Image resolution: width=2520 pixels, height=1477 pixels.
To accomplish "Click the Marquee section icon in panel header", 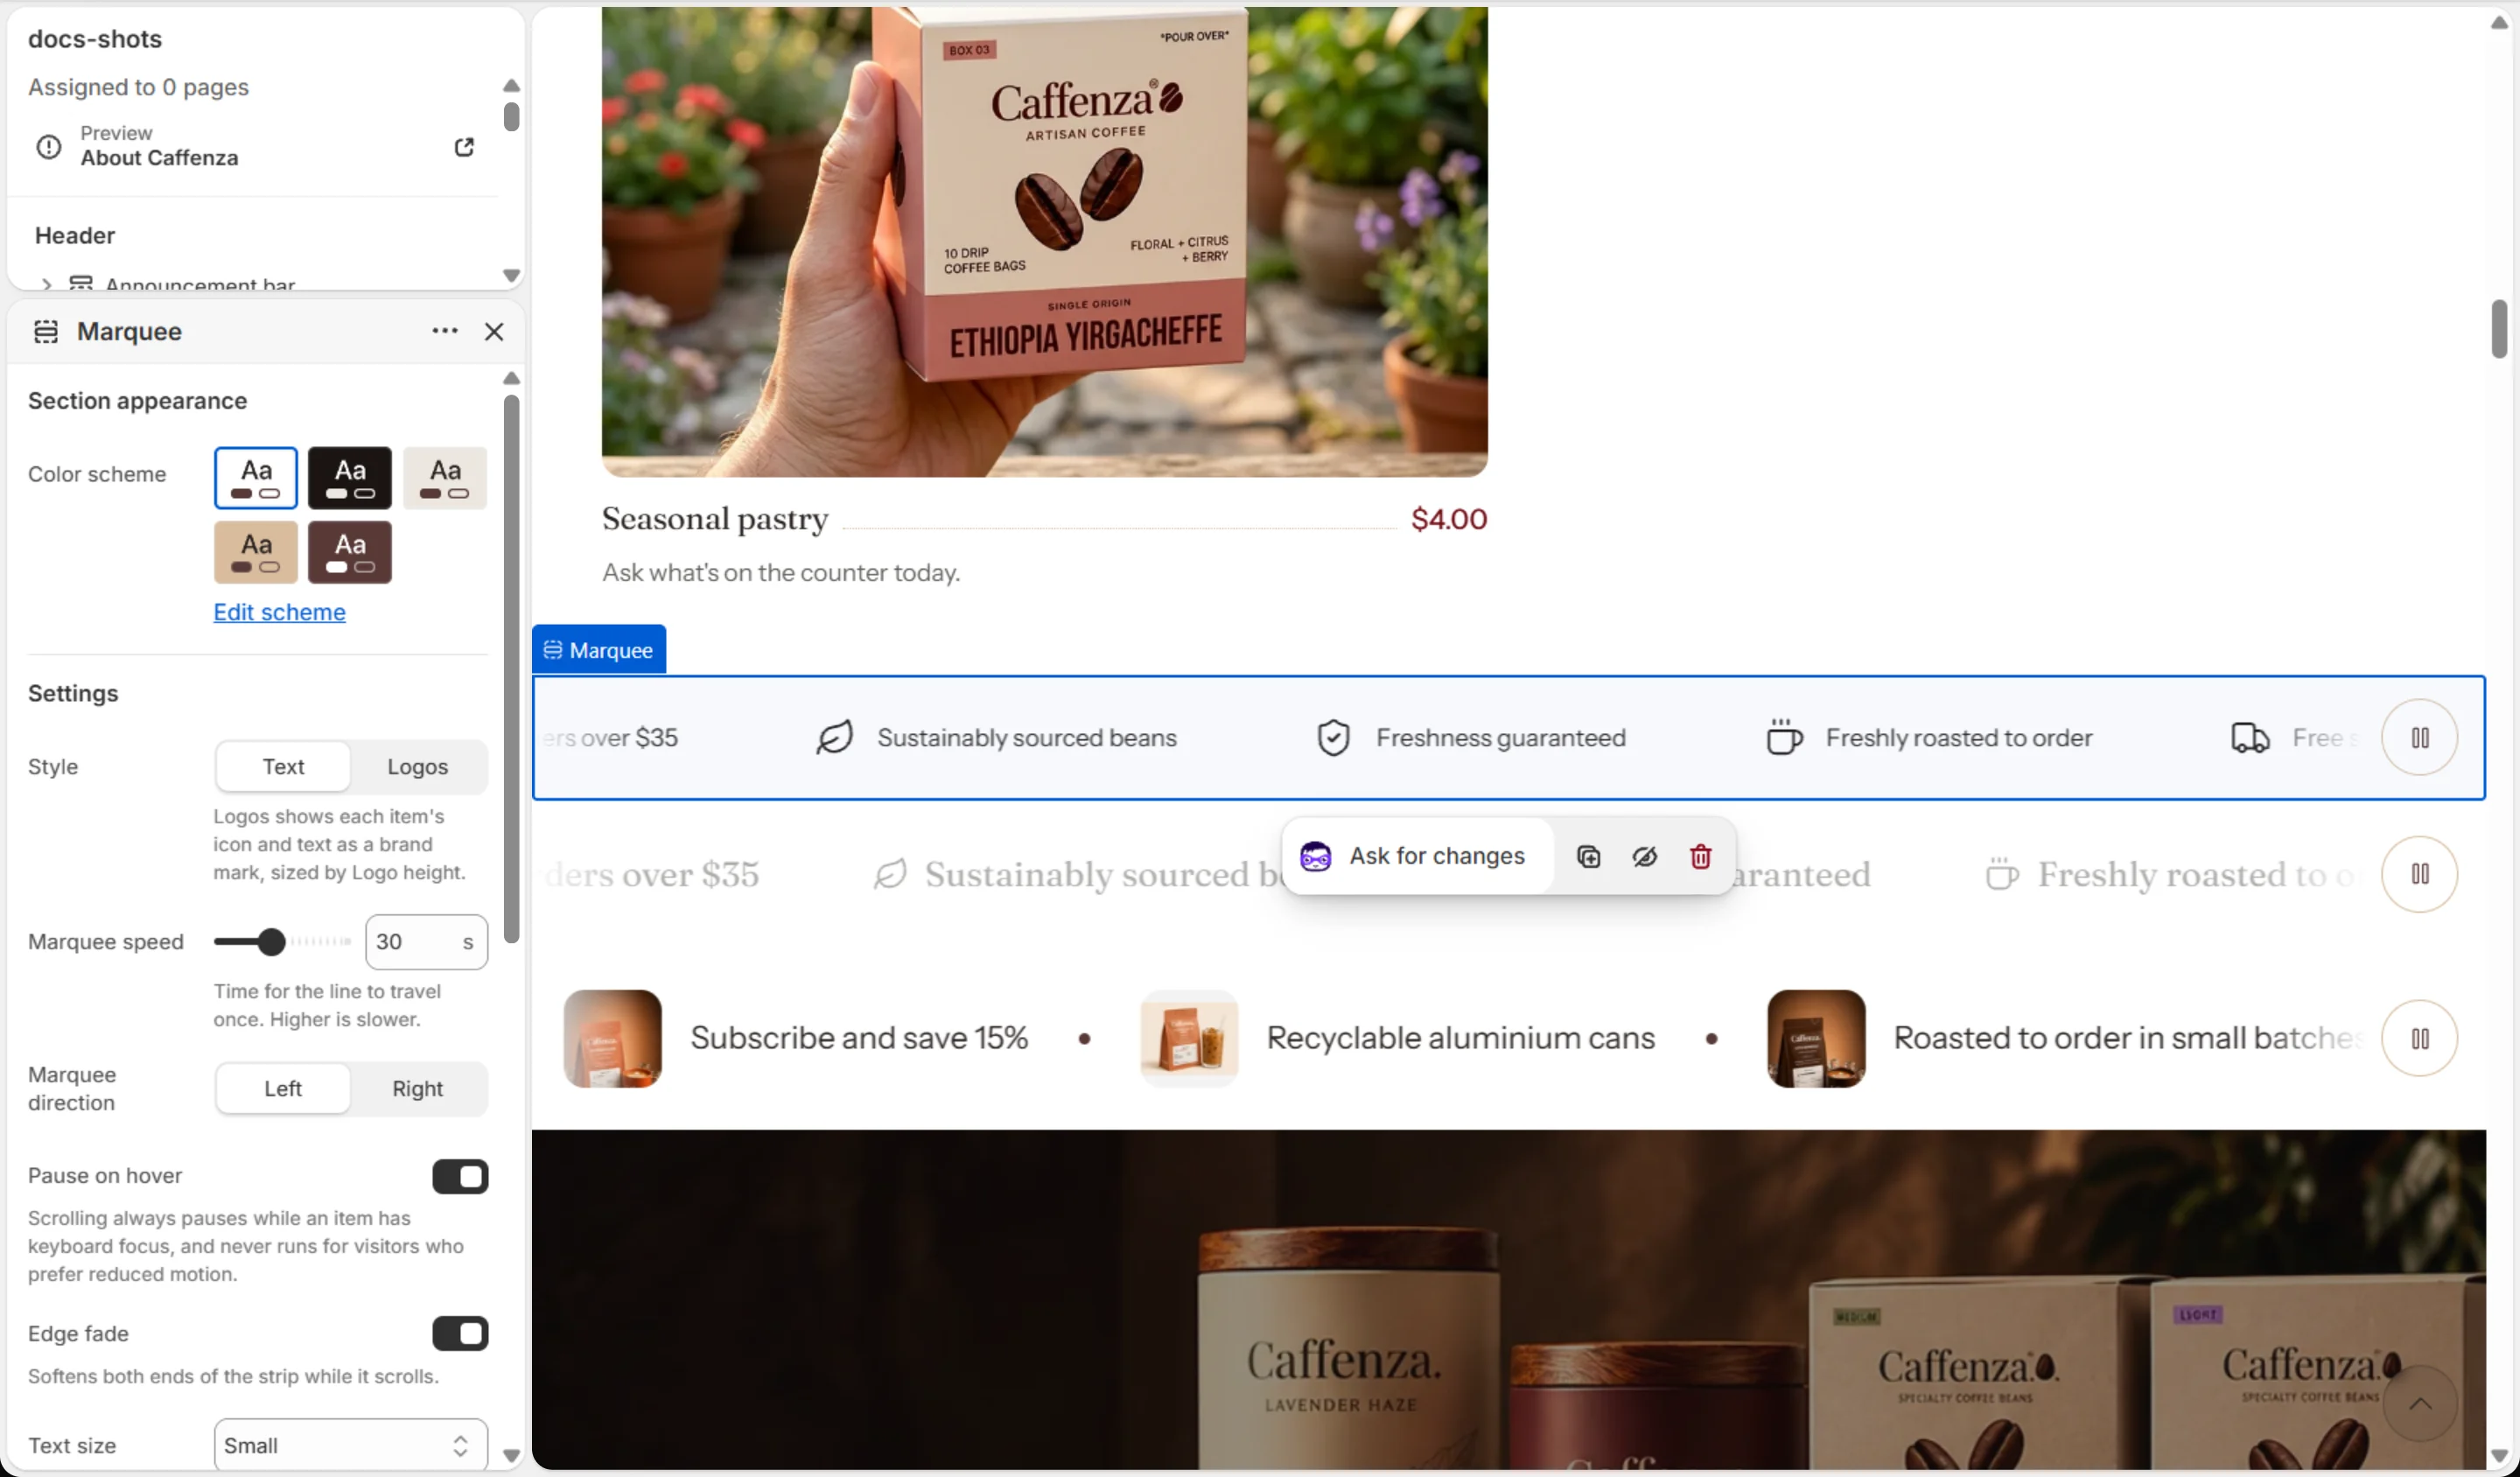I will coord(46,331).
